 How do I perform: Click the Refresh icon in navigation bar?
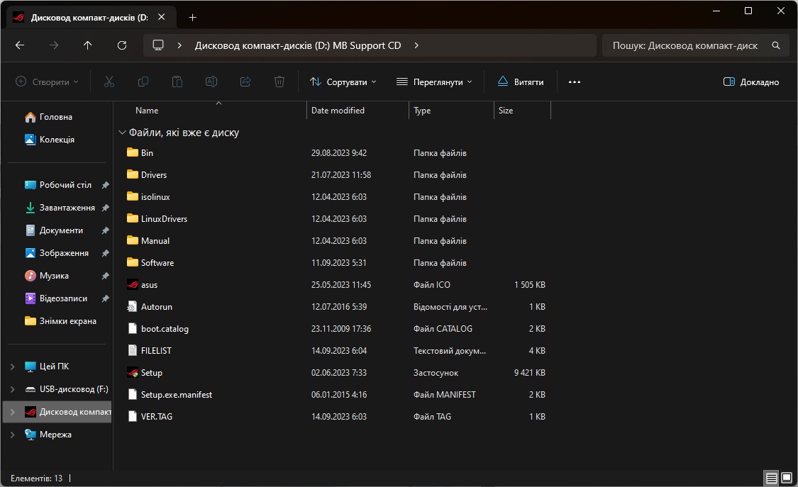pyautogui.click(x=122, y=45)
